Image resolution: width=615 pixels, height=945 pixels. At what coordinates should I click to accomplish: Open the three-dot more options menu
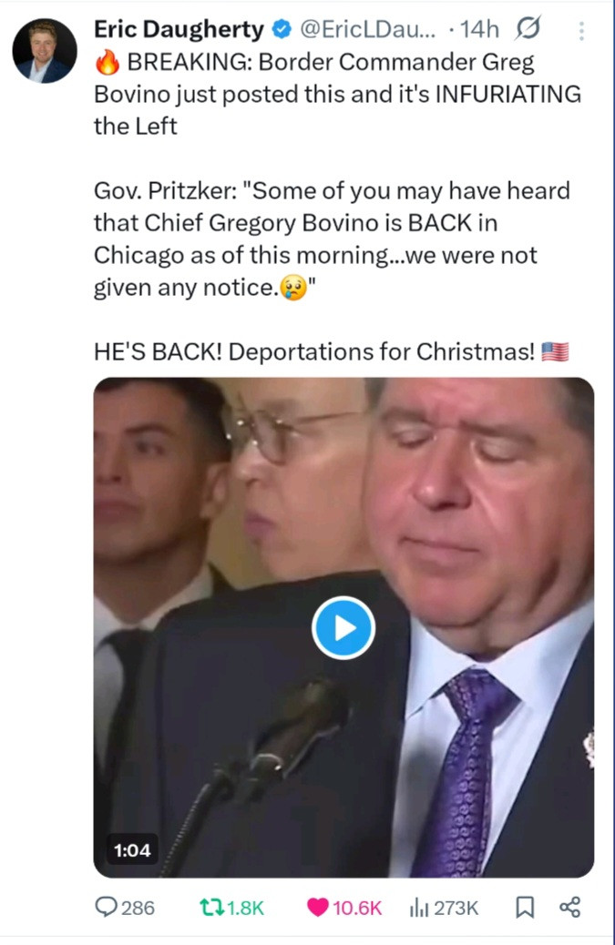point(581,31)
